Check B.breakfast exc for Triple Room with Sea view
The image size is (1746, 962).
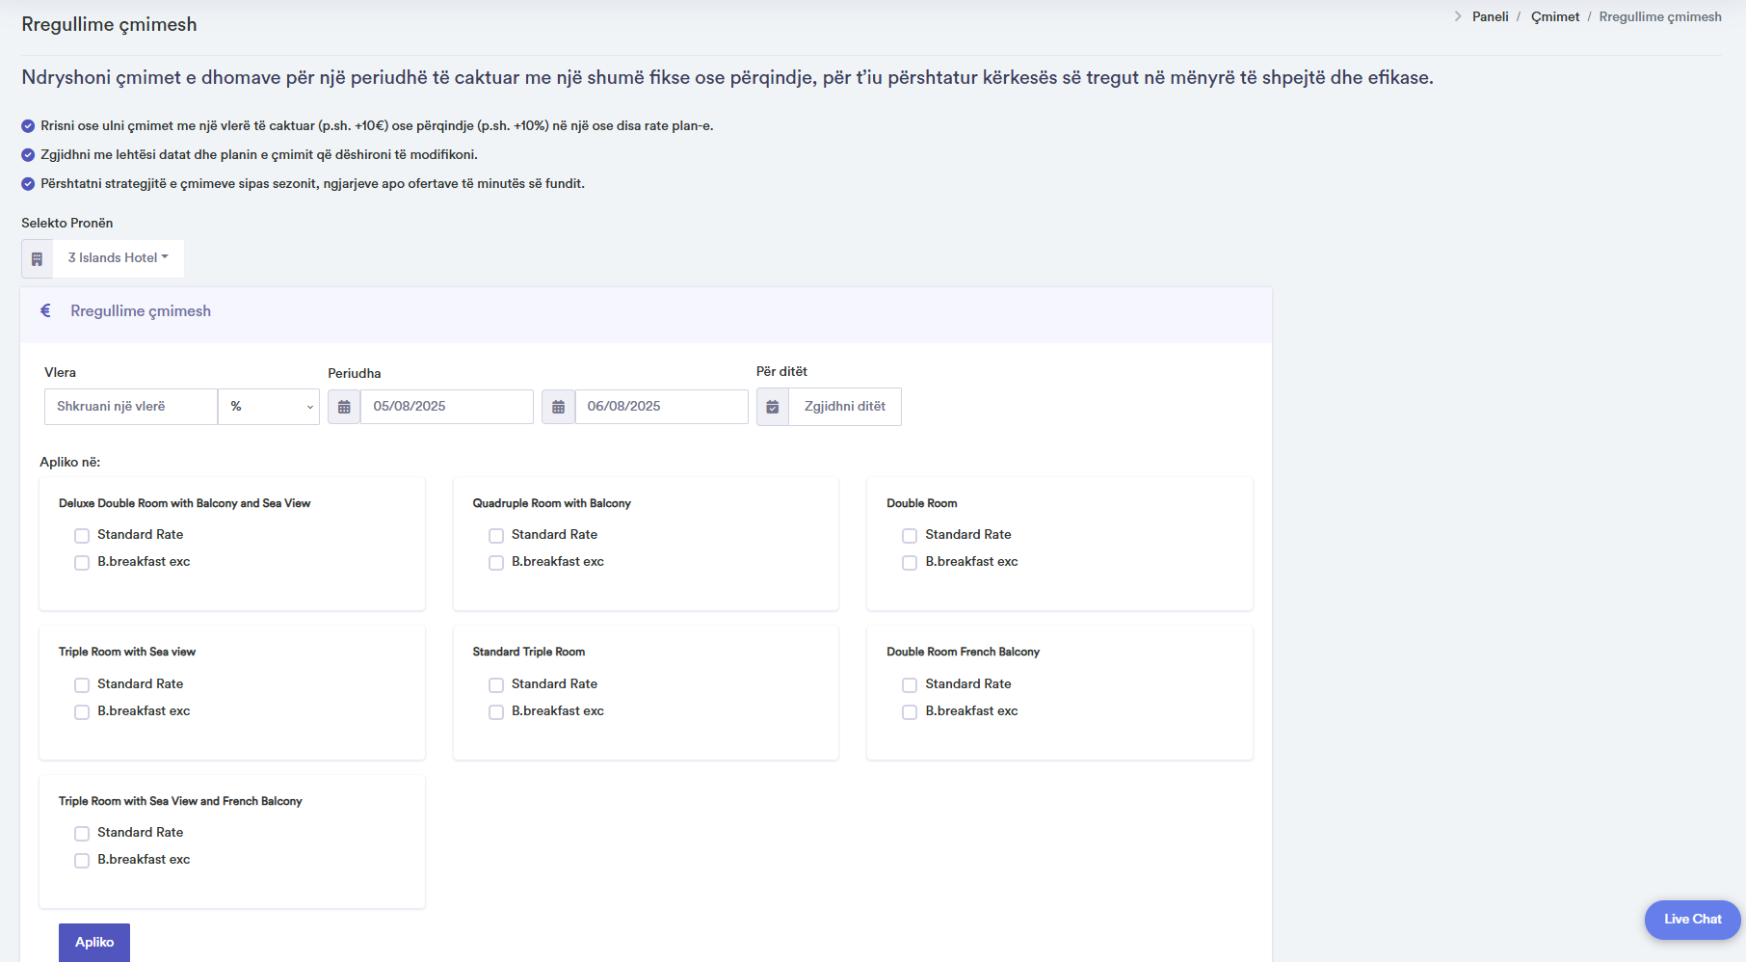(82, 712)
